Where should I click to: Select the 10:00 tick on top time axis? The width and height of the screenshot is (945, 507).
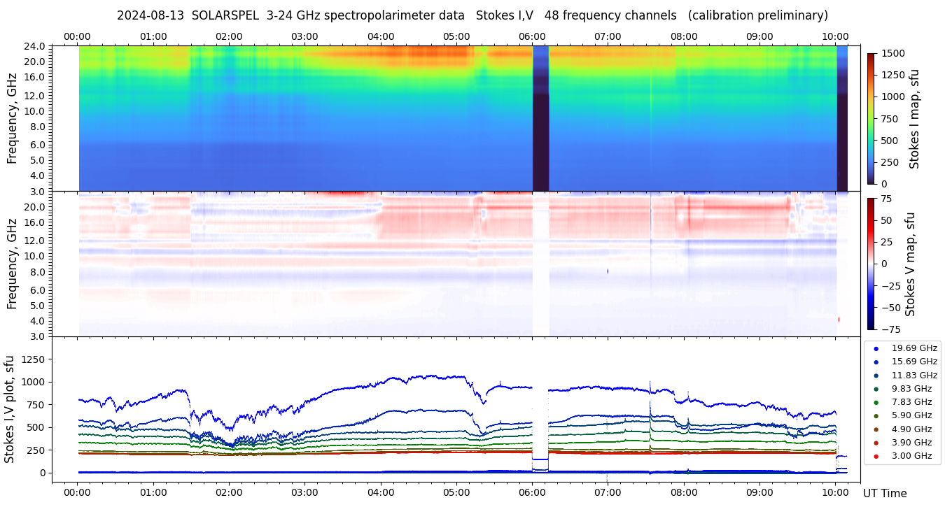(x=835, y=36)
